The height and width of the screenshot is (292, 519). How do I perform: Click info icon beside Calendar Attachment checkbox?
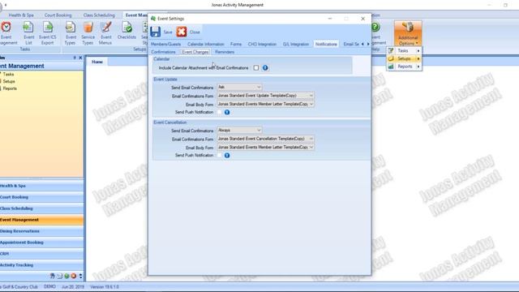pyautogui.click(x=265, y=68)
